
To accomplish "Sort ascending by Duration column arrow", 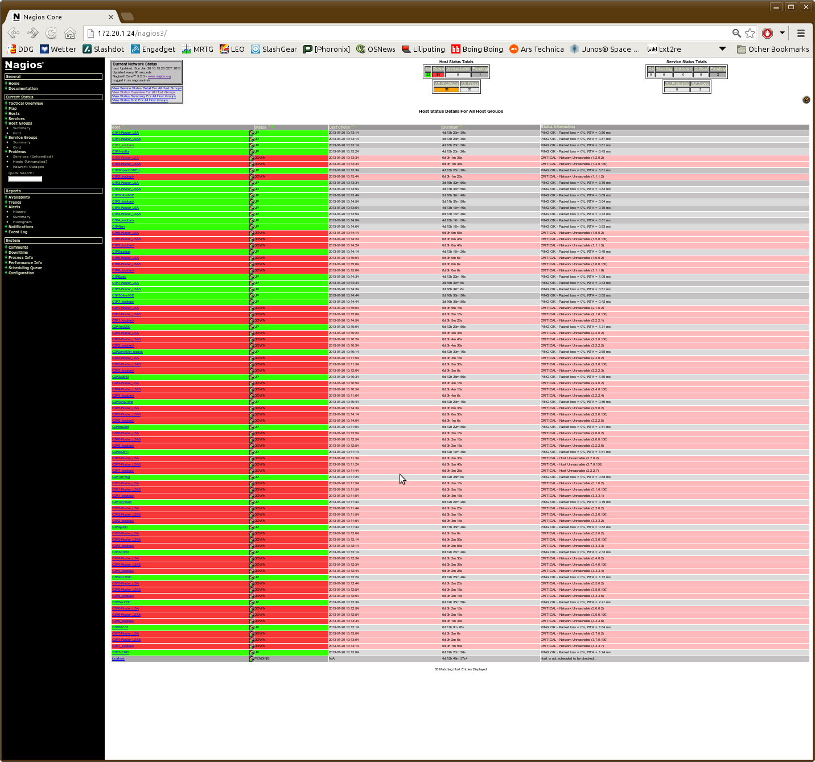I will click(x=460, y=127).
